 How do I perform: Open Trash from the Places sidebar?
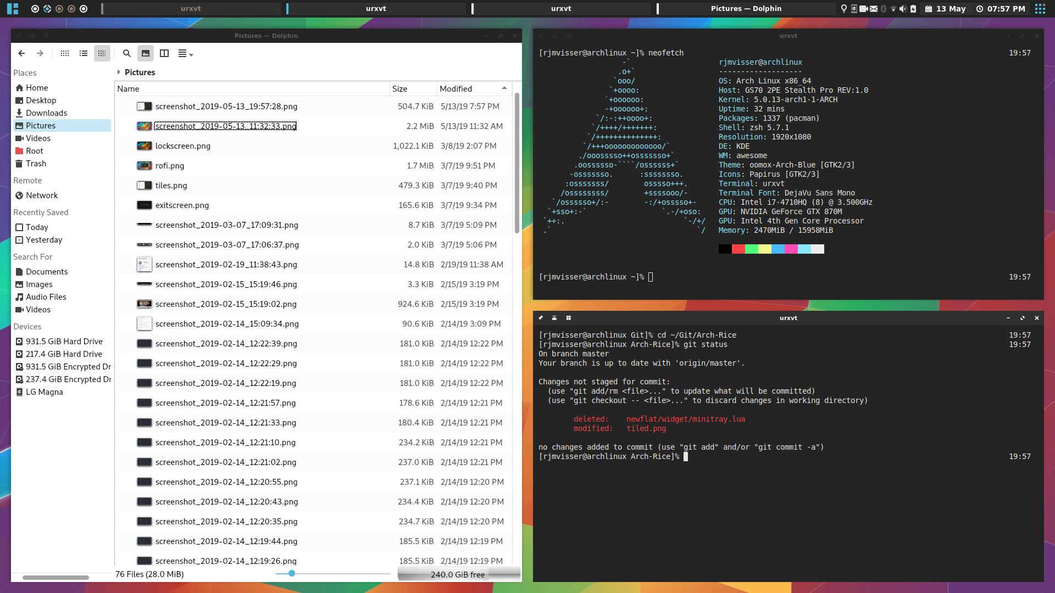(36, 164)
